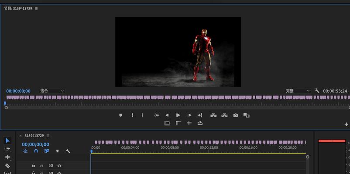Click the Mark Out brace button
The height and width of the screenshot is (174, 350).
142,115
